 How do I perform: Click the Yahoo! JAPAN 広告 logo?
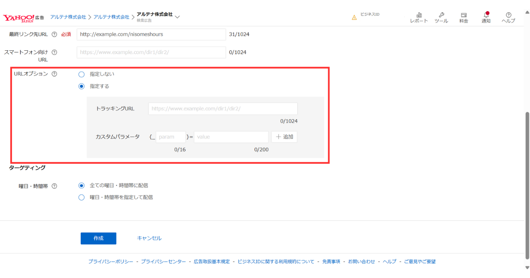click(x=23, y=18)
